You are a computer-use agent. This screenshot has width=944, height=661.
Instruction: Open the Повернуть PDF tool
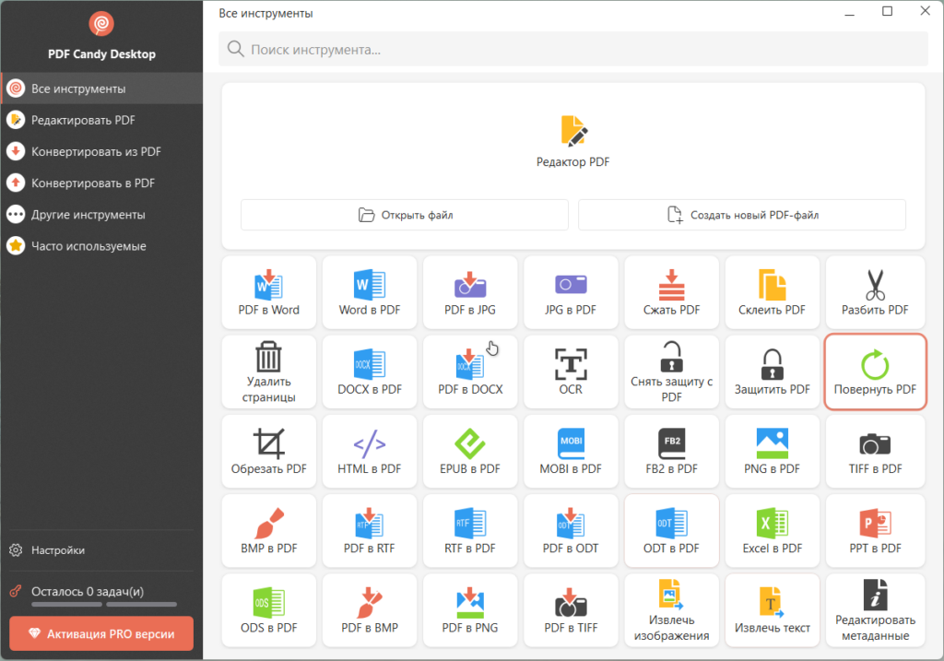click(x=875, y=372)
